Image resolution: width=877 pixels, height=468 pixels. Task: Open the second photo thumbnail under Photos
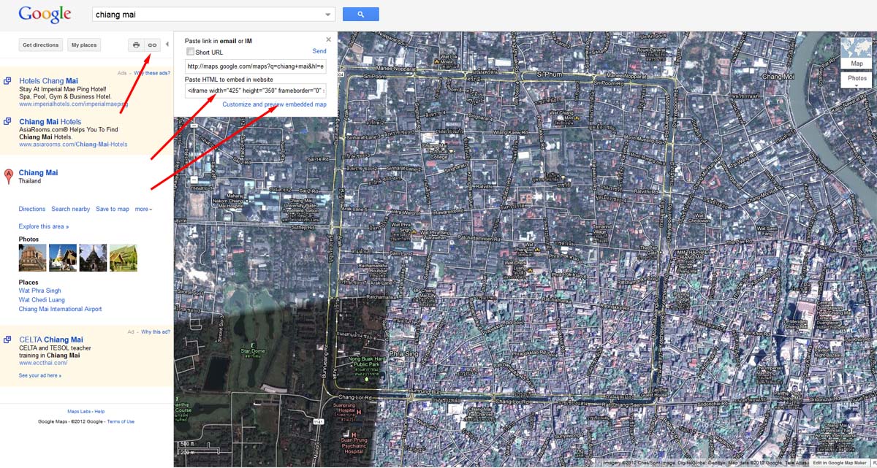tap(63, 258)
